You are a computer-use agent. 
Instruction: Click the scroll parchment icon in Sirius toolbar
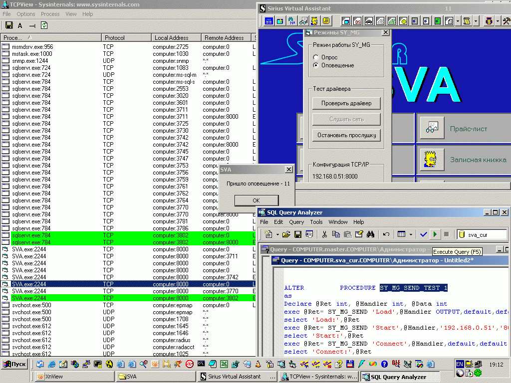click(x=467, y=21)
